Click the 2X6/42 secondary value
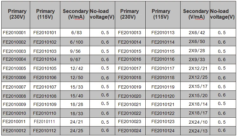Viewport: 238px width, 136px height. 195,33
